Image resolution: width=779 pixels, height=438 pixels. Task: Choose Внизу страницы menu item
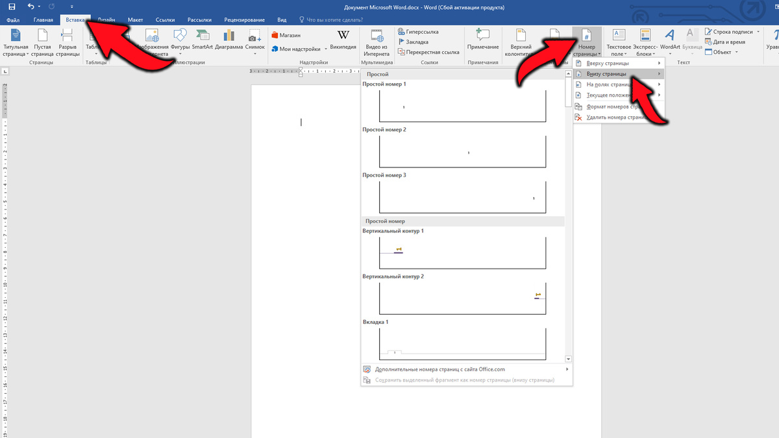click(619, 74)
